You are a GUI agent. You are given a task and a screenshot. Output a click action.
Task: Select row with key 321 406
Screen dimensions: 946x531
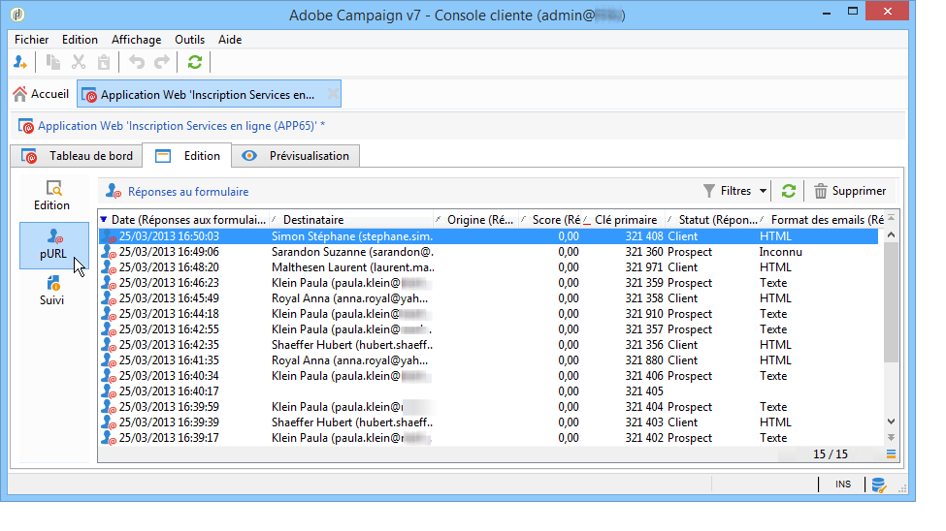(x=489, y=376)
